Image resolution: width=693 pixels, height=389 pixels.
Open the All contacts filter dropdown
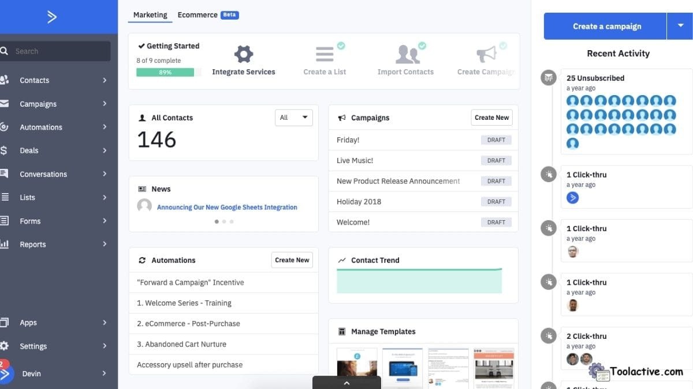coord(294,117)
